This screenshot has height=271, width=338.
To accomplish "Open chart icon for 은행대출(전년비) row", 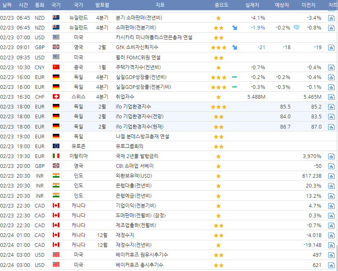I will point(331,186).
